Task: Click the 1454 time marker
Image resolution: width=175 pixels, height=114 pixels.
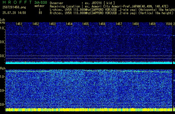Action: point(69,24)
